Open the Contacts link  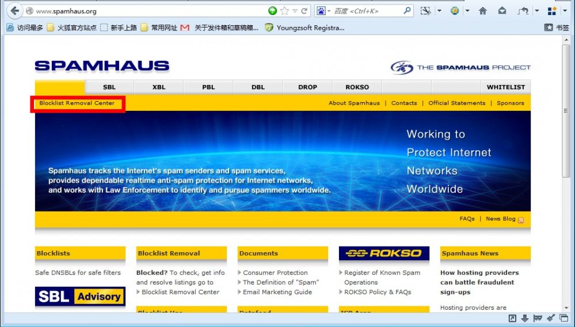click(404, 103)
